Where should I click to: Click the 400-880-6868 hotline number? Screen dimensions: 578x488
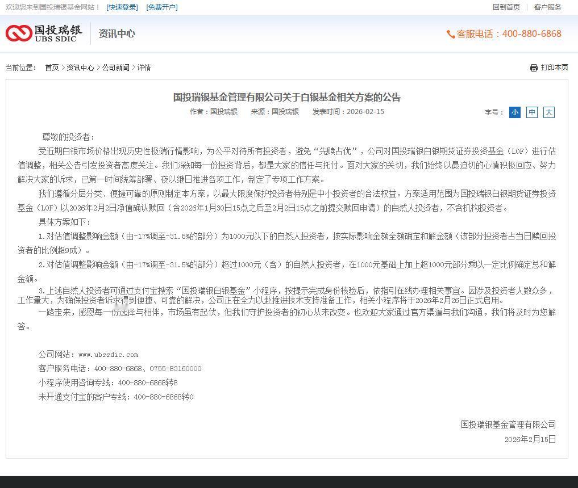pyautogui.click(x=531, y=34)
